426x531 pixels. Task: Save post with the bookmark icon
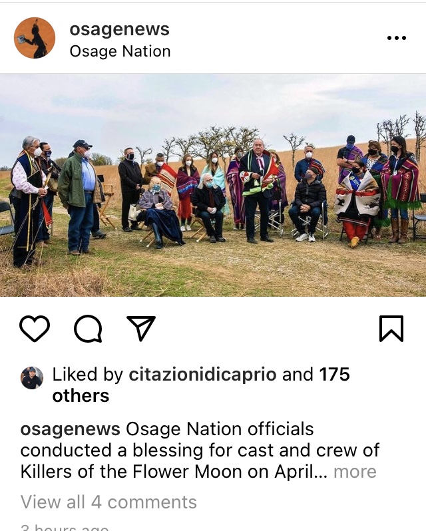(x=391, y=328)
